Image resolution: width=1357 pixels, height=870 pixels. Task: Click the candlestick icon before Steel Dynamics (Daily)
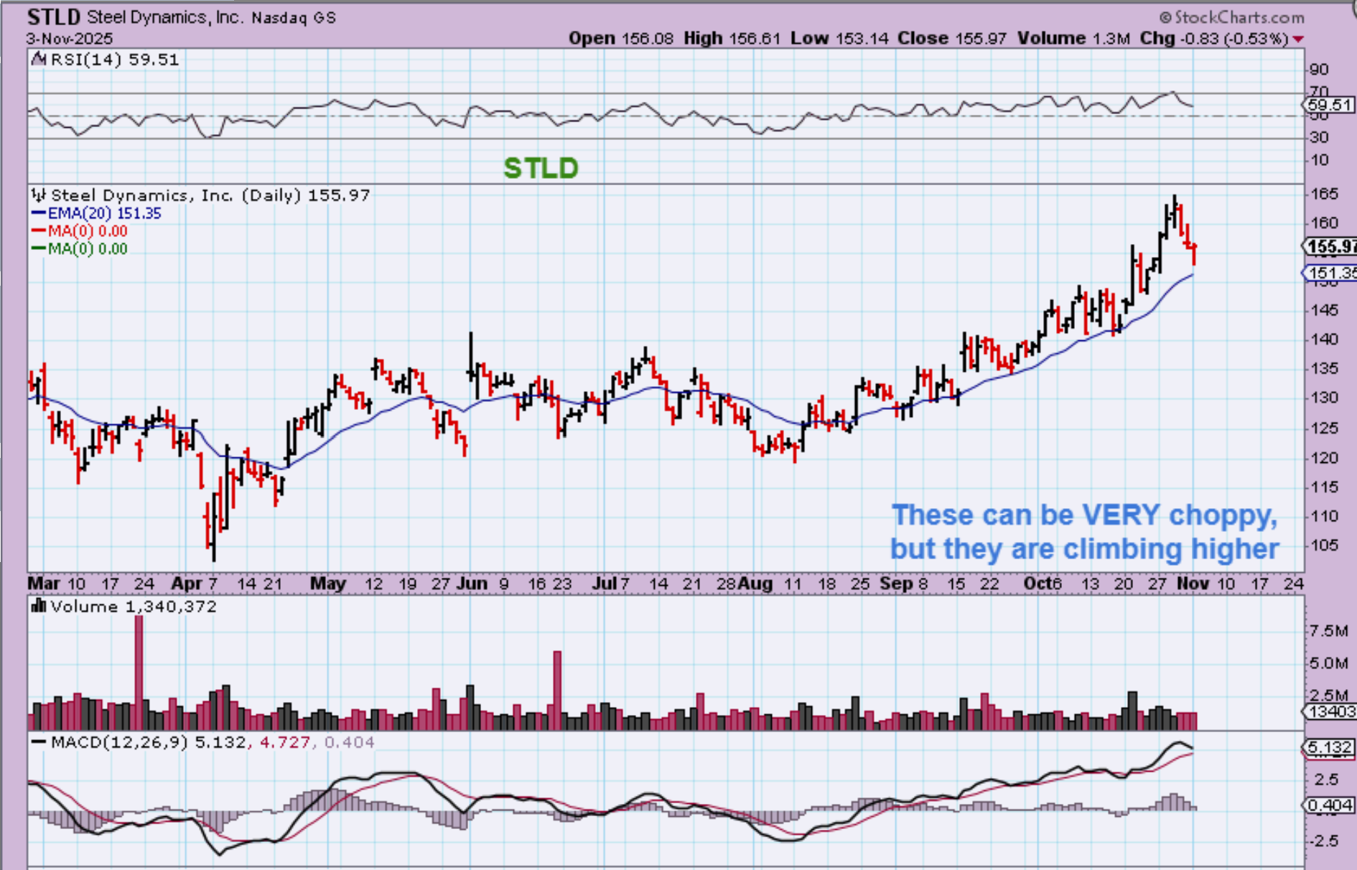point(39,195)
